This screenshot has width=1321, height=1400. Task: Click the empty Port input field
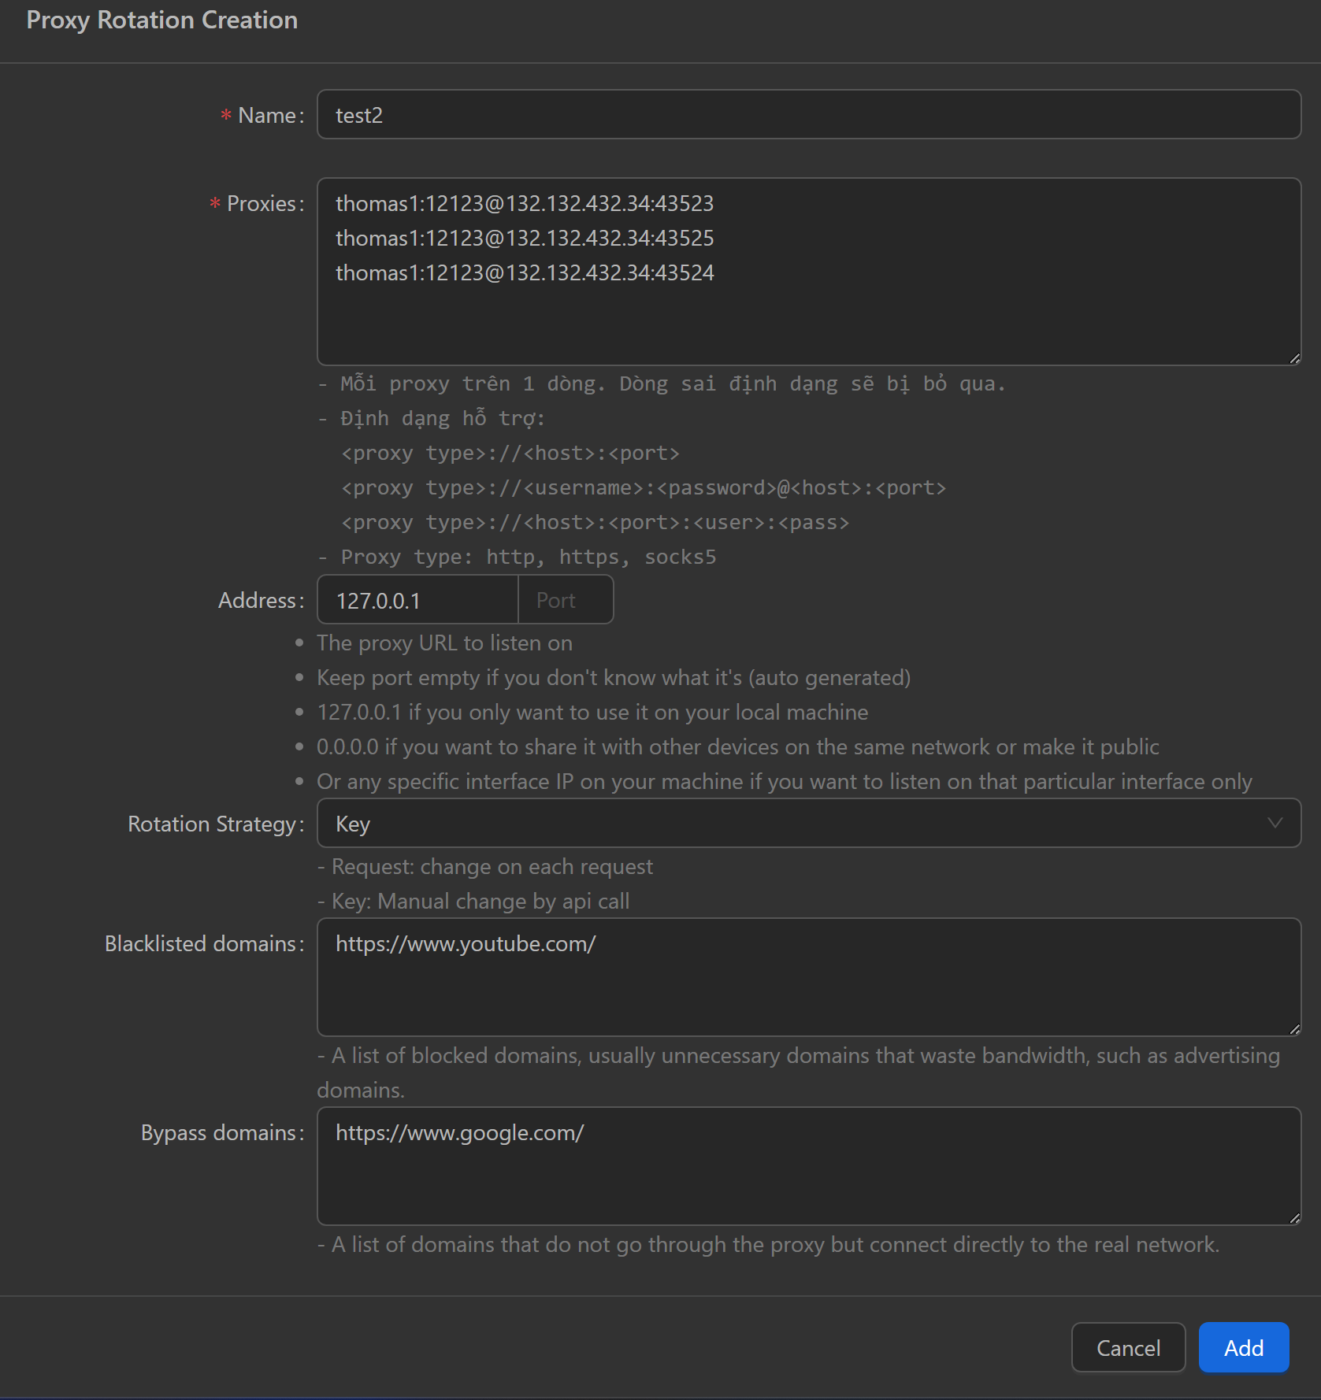click(x=565, y=600)
